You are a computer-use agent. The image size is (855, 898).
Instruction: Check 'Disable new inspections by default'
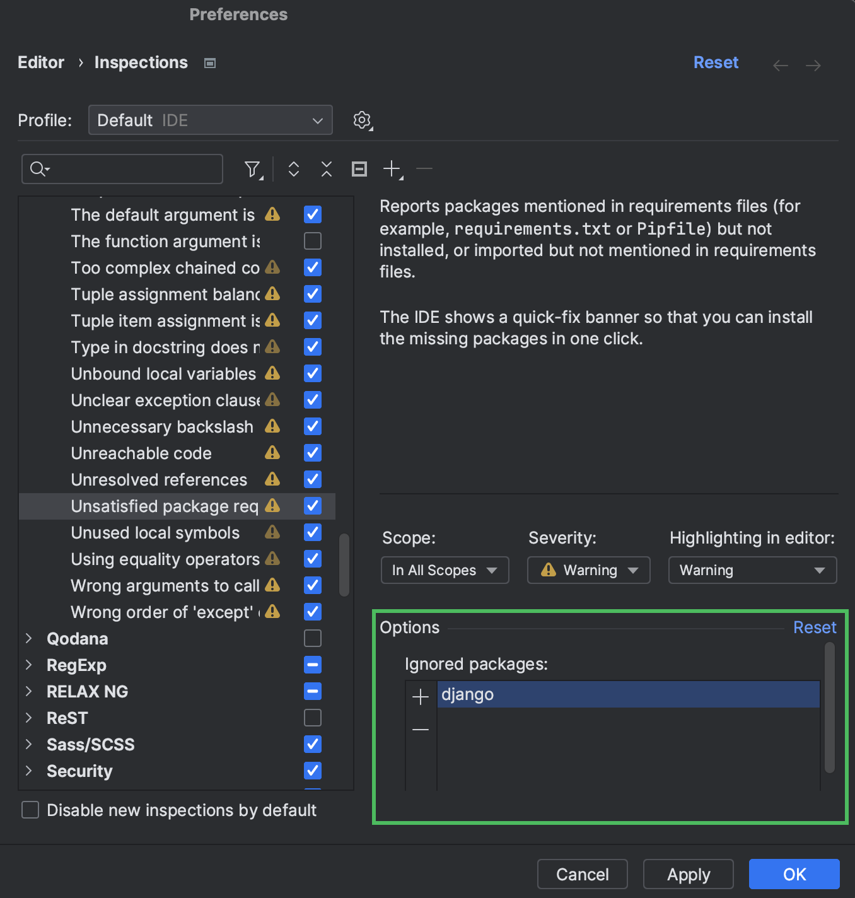(30, 810)
